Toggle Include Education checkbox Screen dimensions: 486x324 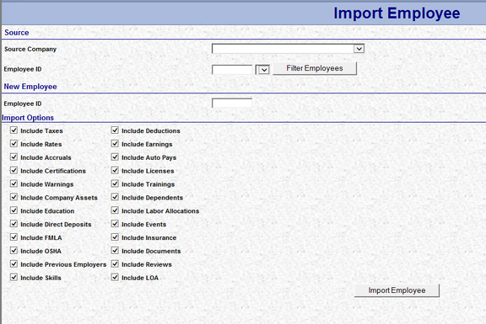coord(13,210)
